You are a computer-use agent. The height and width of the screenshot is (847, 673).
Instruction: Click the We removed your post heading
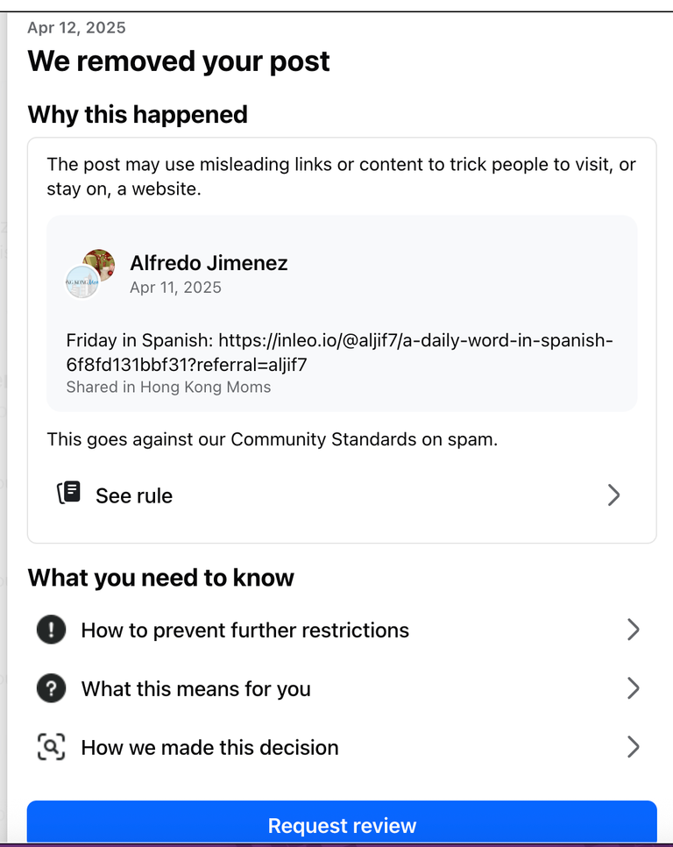pyautogui.click(x=179, y=61)
